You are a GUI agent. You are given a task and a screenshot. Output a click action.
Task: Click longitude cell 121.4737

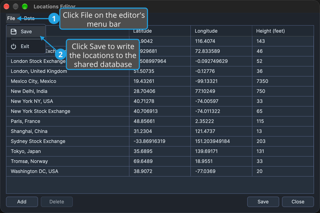pyautogui.click(x=222, y=131)
